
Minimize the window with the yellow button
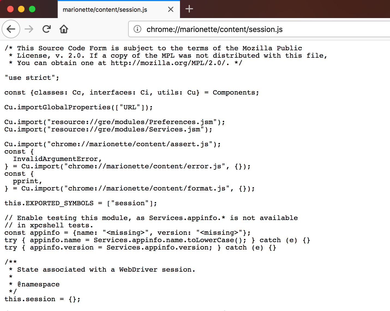coord(21,9)
